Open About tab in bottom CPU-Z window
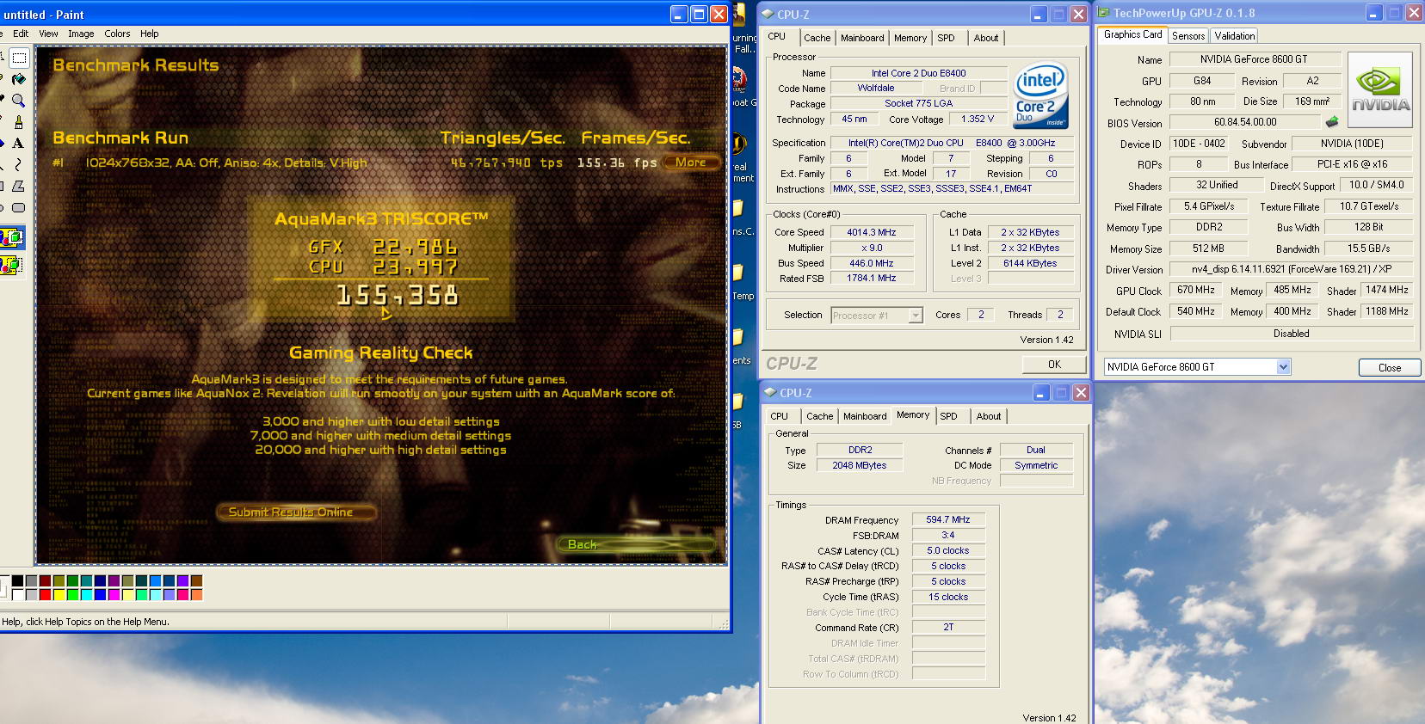This screenshot has height=724, width=1425. pyautogui.click(x=989, y=416)
